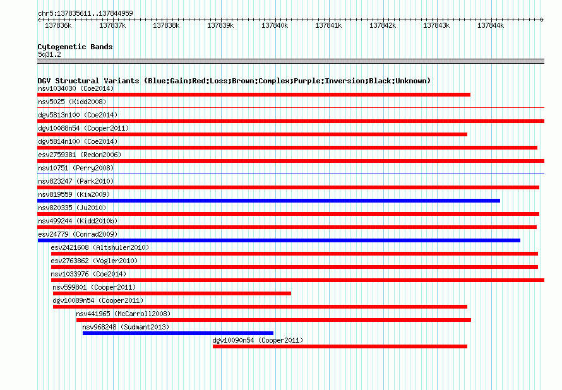
Task: Click the 137836k ruler marker
Action: (x=58, y=25)
